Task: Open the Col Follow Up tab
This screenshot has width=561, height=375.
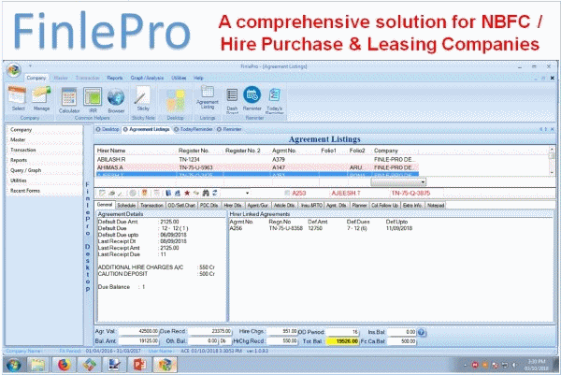Action: [x=384, y=206]
